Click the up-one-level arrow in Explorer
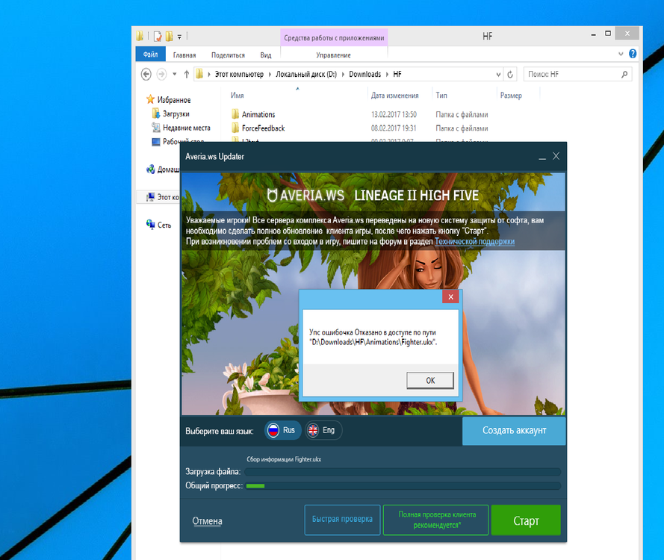 186,74
